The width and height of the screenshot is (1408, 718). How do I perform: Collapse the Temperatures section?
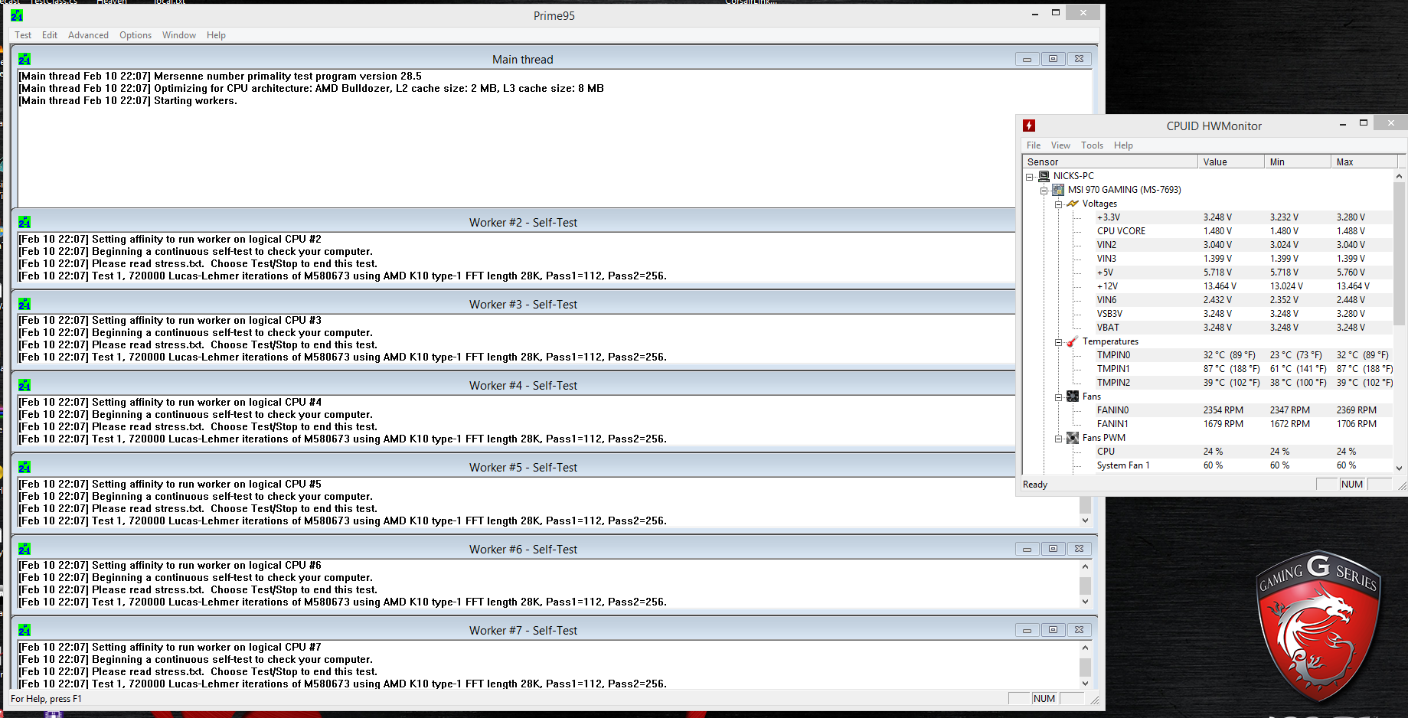[1058, 342]
